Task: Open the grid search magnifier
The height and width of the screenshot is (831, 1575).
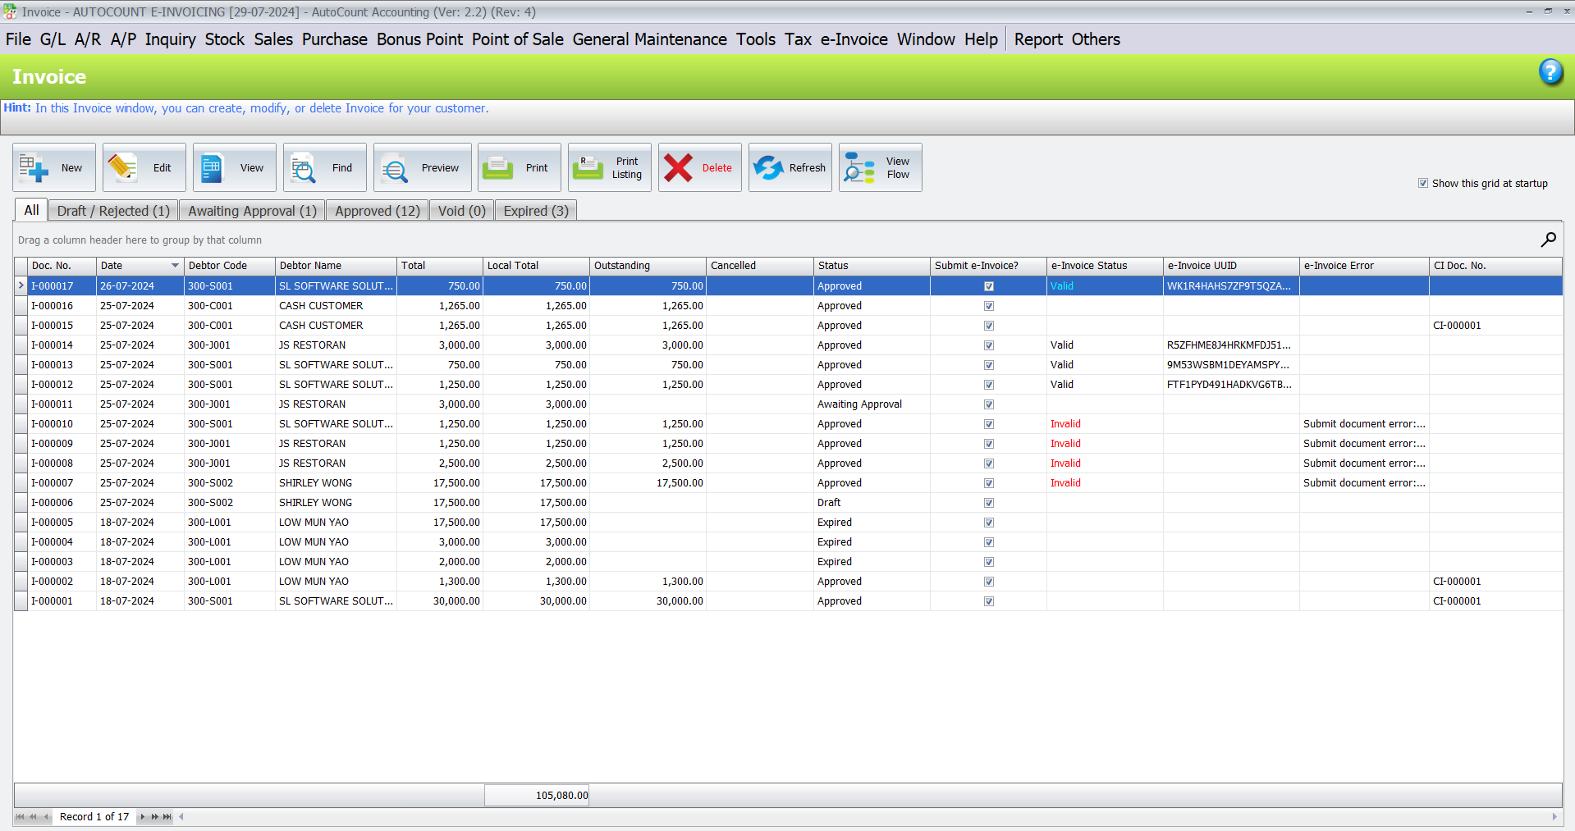Action: (x=1549, y=240)
